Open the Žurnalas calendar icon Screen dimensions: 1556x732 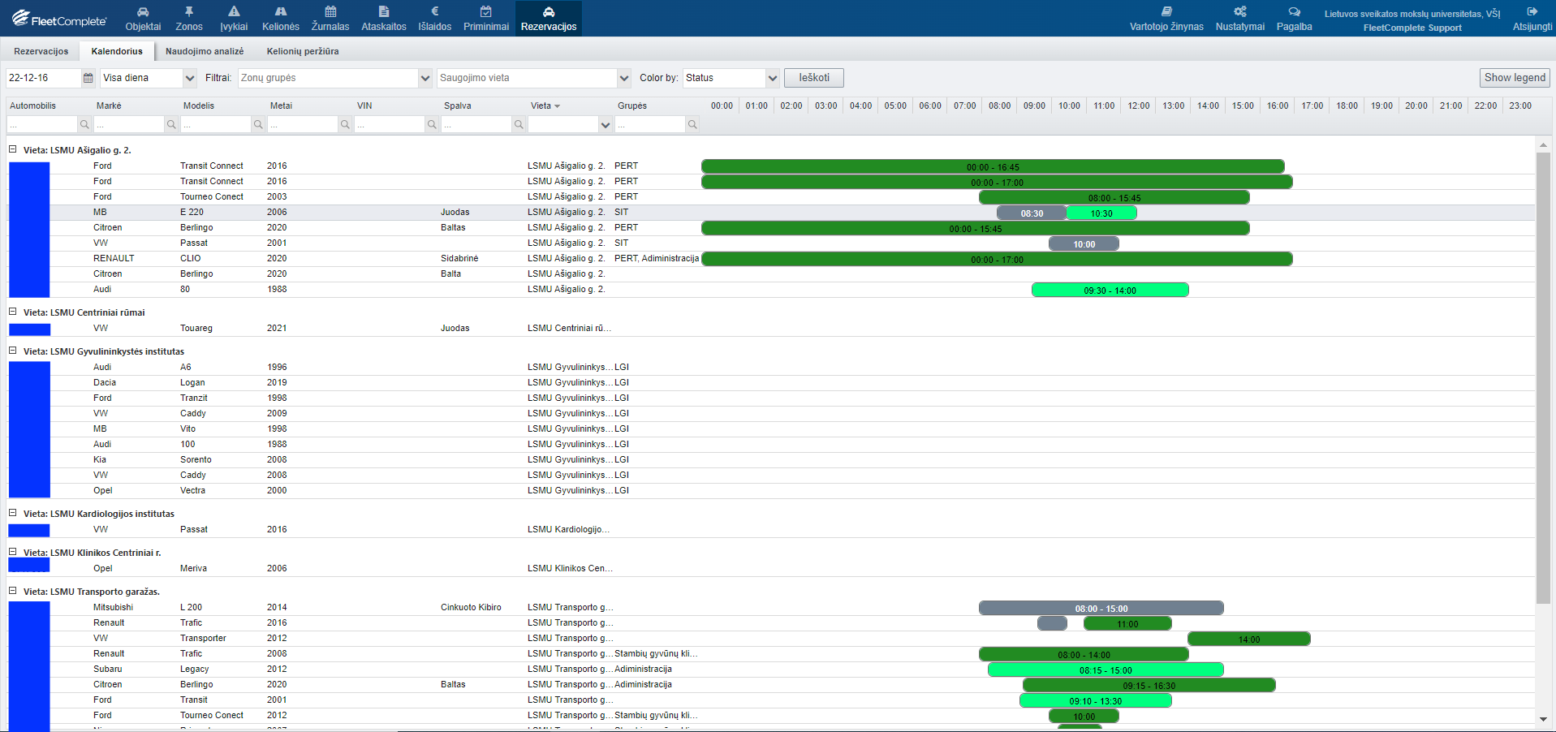[x=330, y=11]
